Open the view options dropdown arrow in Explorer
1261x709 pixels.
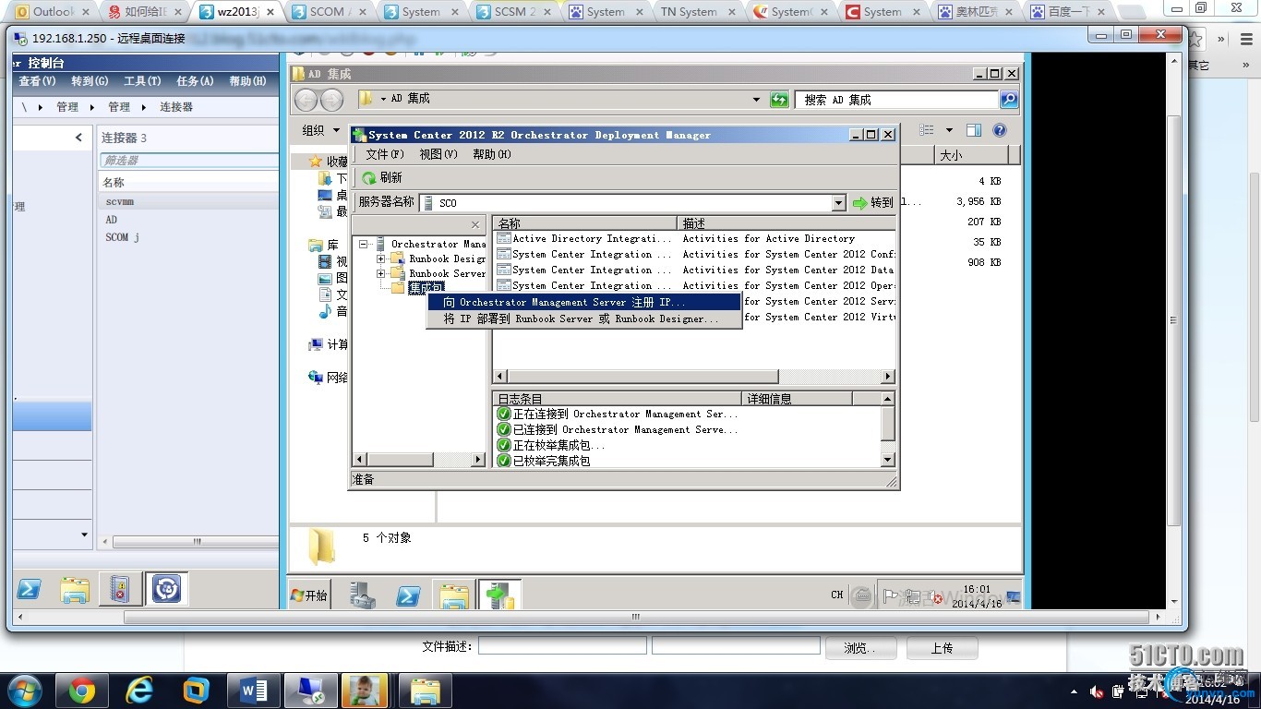(x=949, y=130)
